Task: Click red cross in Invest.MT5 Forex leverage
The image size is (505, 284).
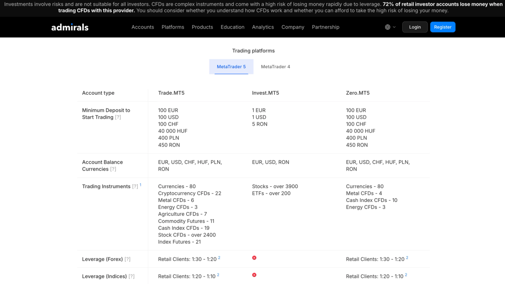Action: click(x=254, y=257)
